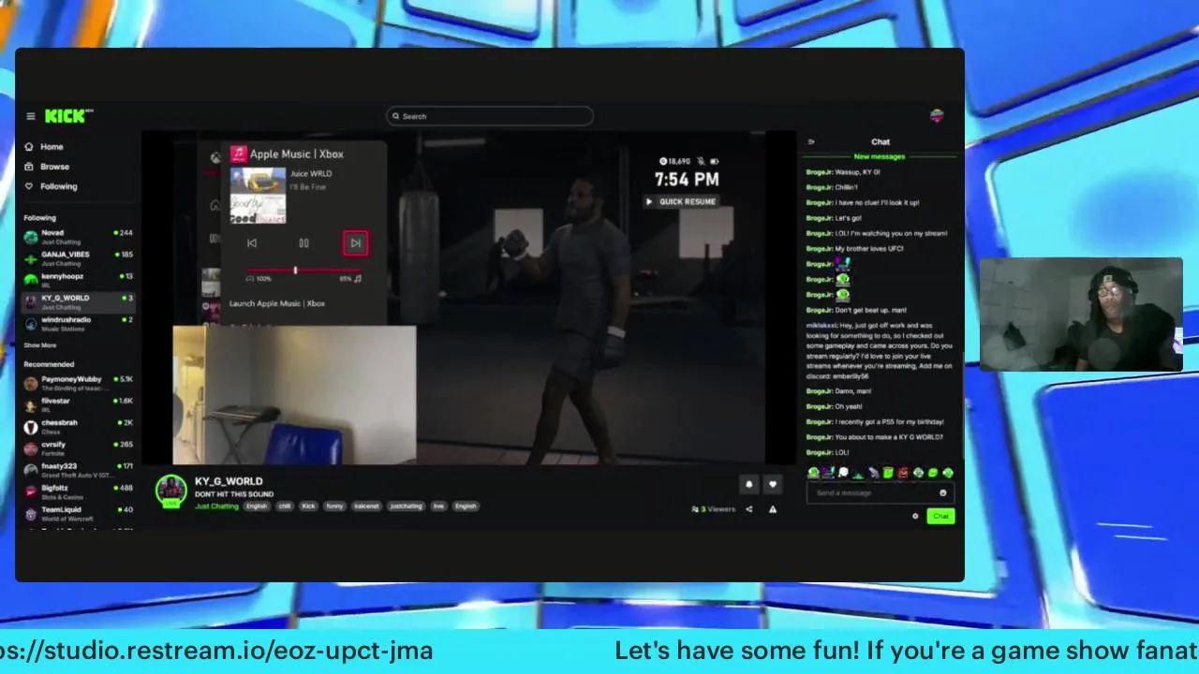
Task: Open chessbrah recommended channel
Action: point(79,426)
